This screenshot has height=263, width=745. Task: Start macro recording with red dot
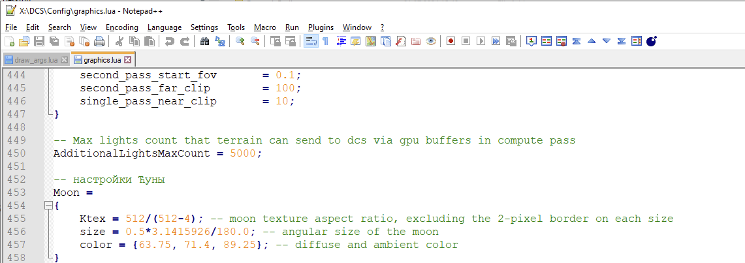coord(451,41)
